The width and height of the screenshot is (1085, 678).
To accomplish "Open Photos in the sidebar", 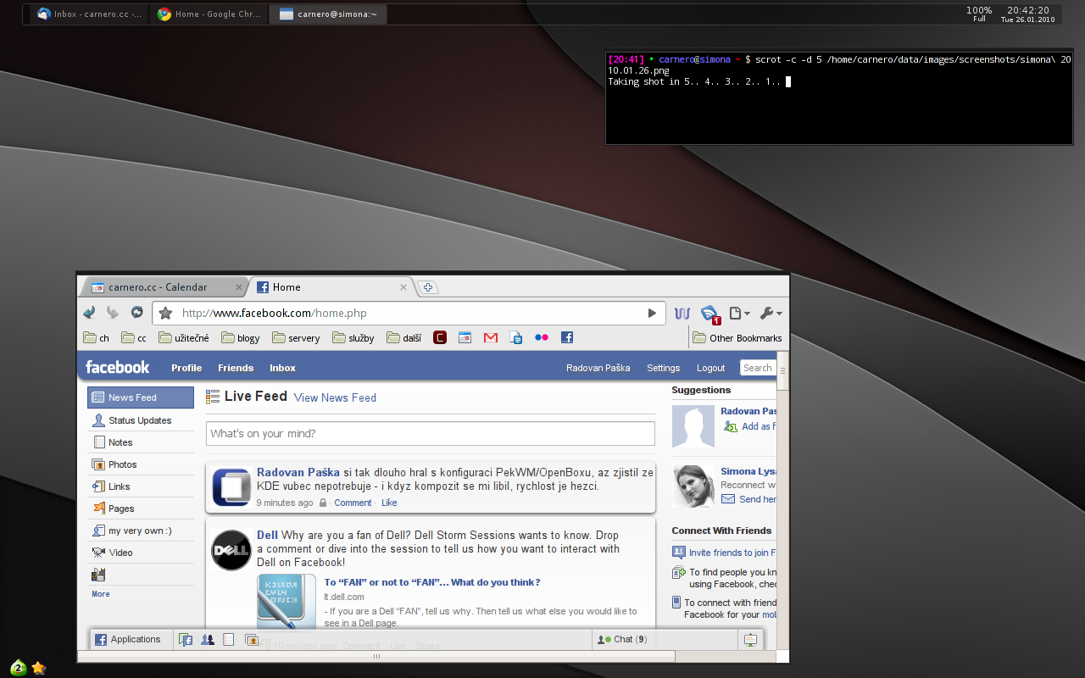I will tap(141, 464).
